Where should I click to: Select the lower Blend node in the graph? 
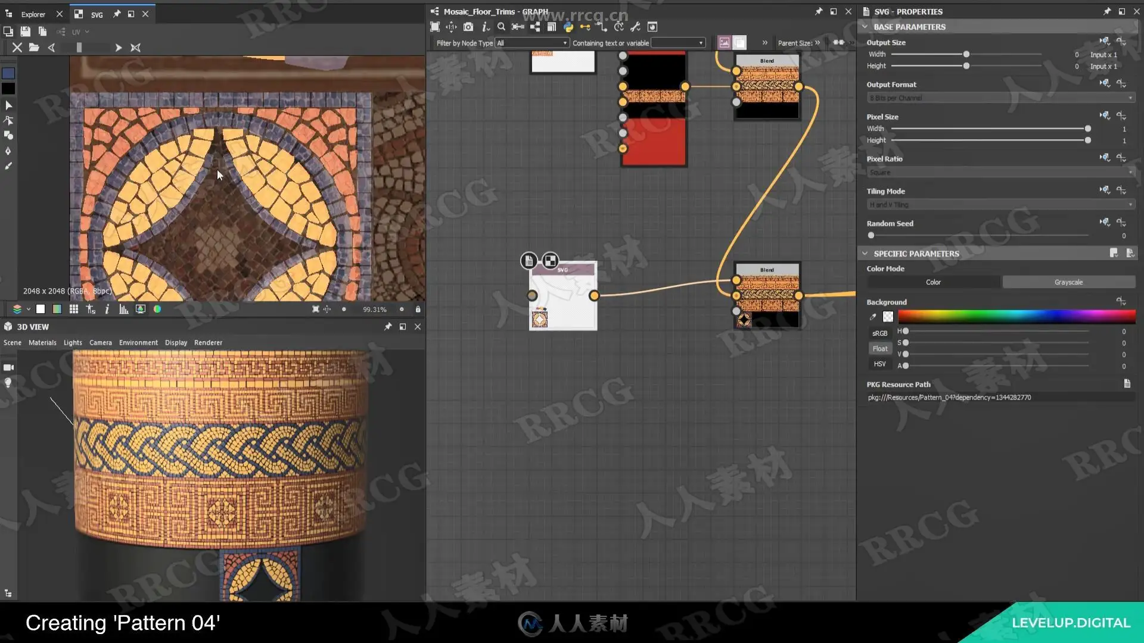point(767,296)
